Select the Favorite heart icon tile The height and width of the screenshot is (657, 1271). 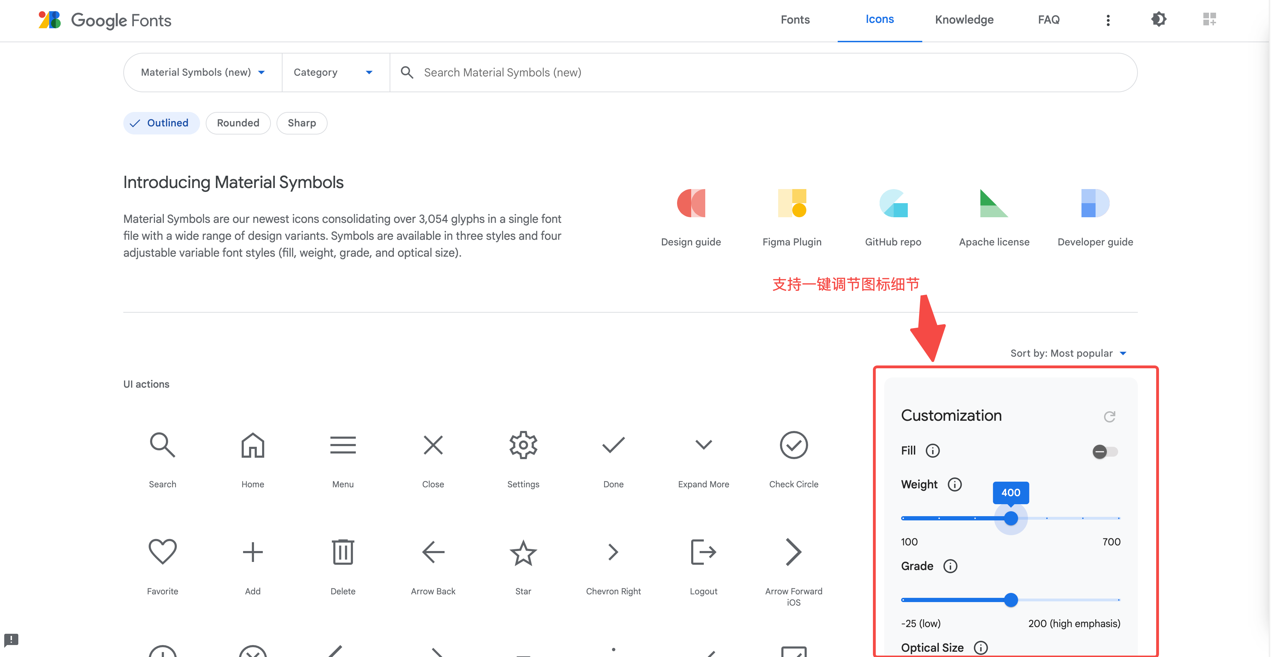coord(162,566)
